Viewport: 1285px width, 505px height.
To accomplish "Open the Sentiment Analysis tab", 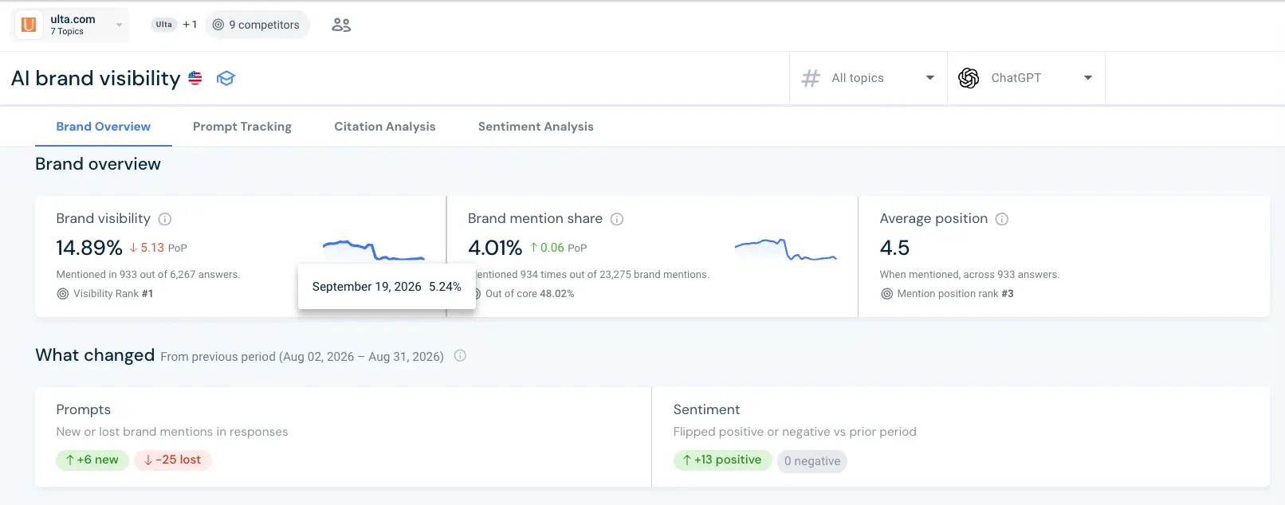I will (x=536, y=127).
